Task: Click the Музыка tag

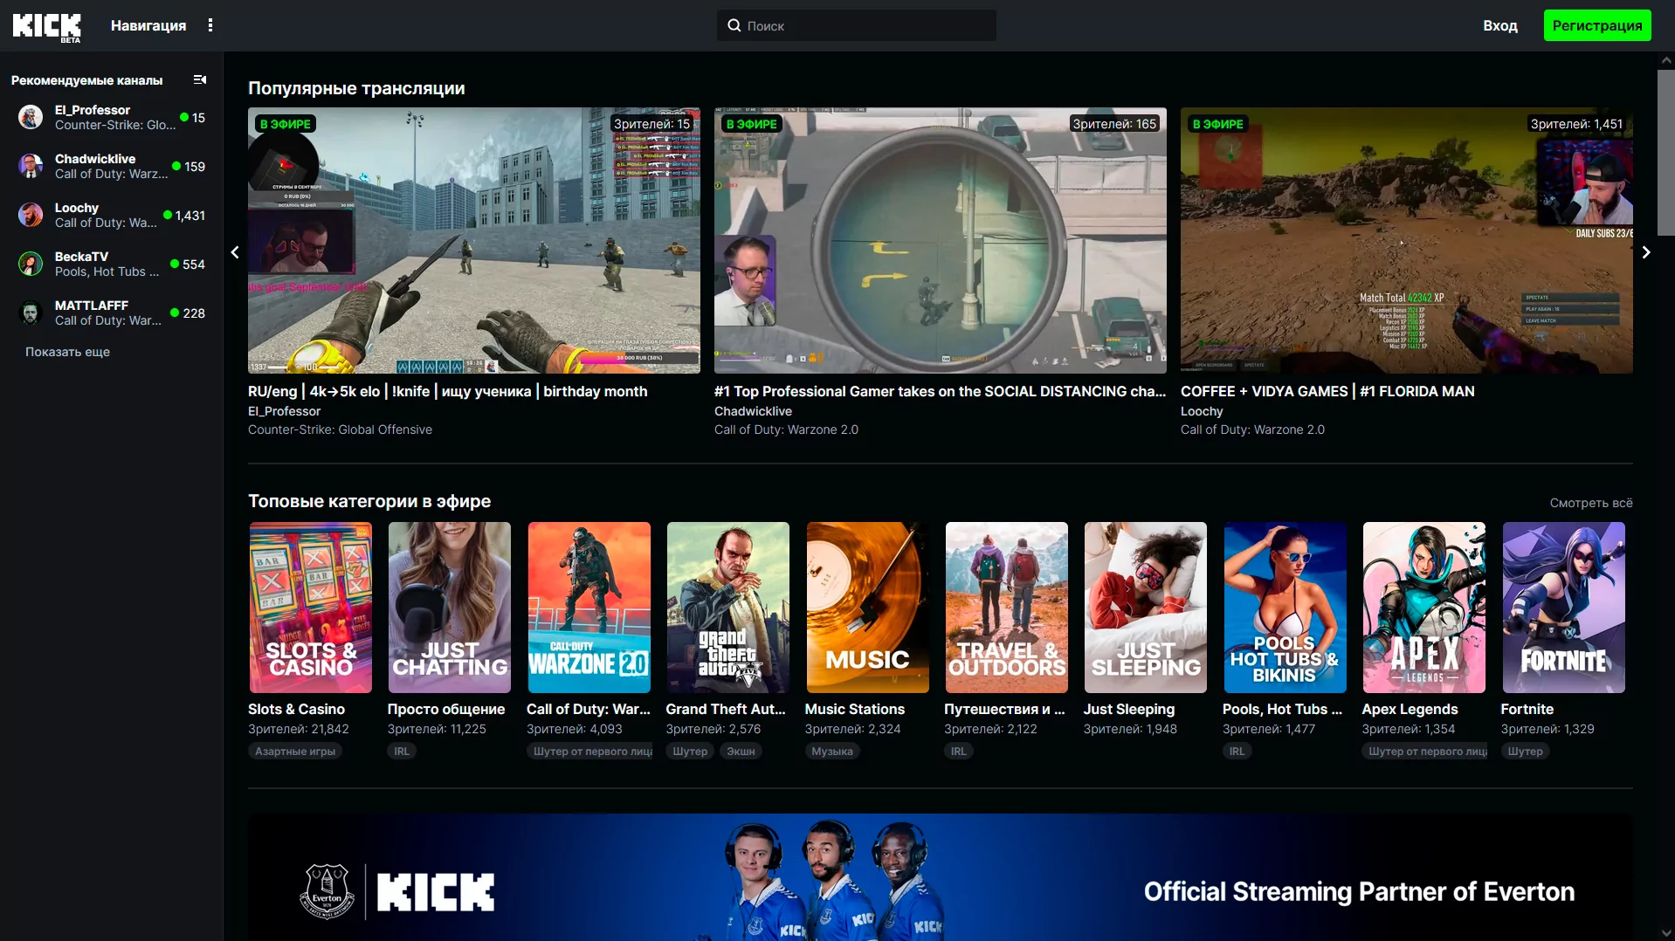Action: pyautogui.click(x=832, y=751)
